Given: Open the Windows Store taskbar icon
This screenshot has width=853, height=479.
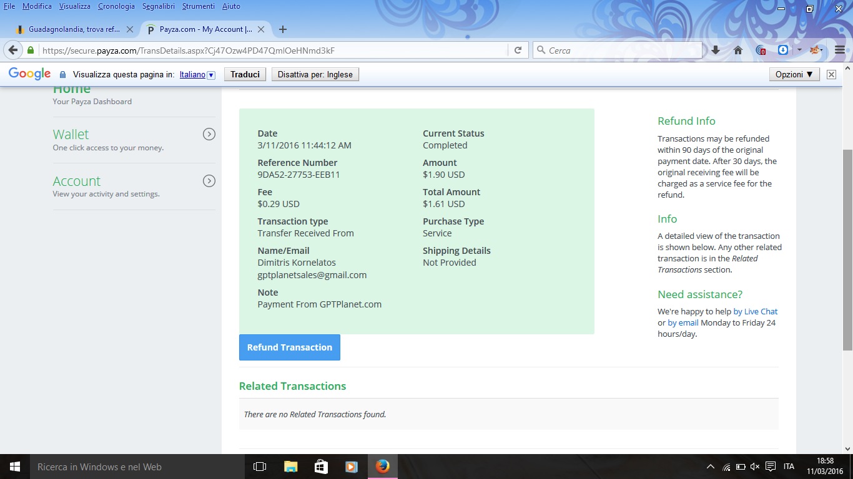Looking at the screenshot, I should [x=321, y=467].
